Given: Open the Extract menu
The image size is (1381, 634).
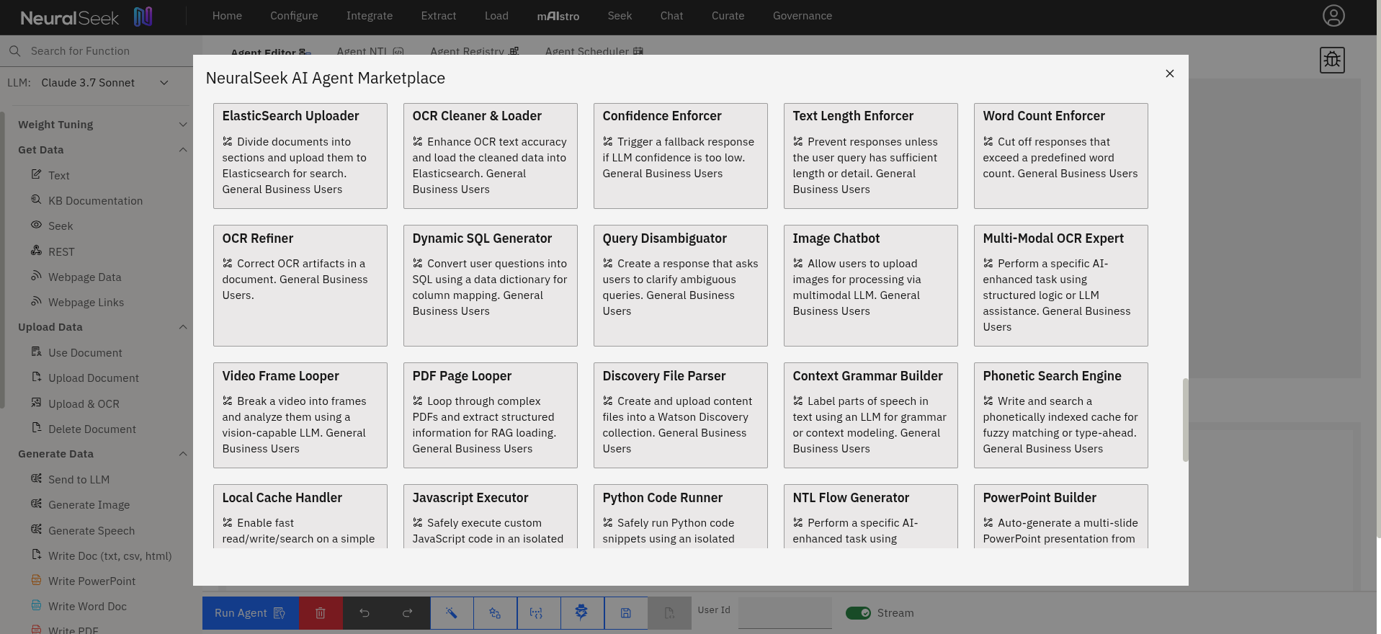Looking at the screenshot, I should 439,16.
